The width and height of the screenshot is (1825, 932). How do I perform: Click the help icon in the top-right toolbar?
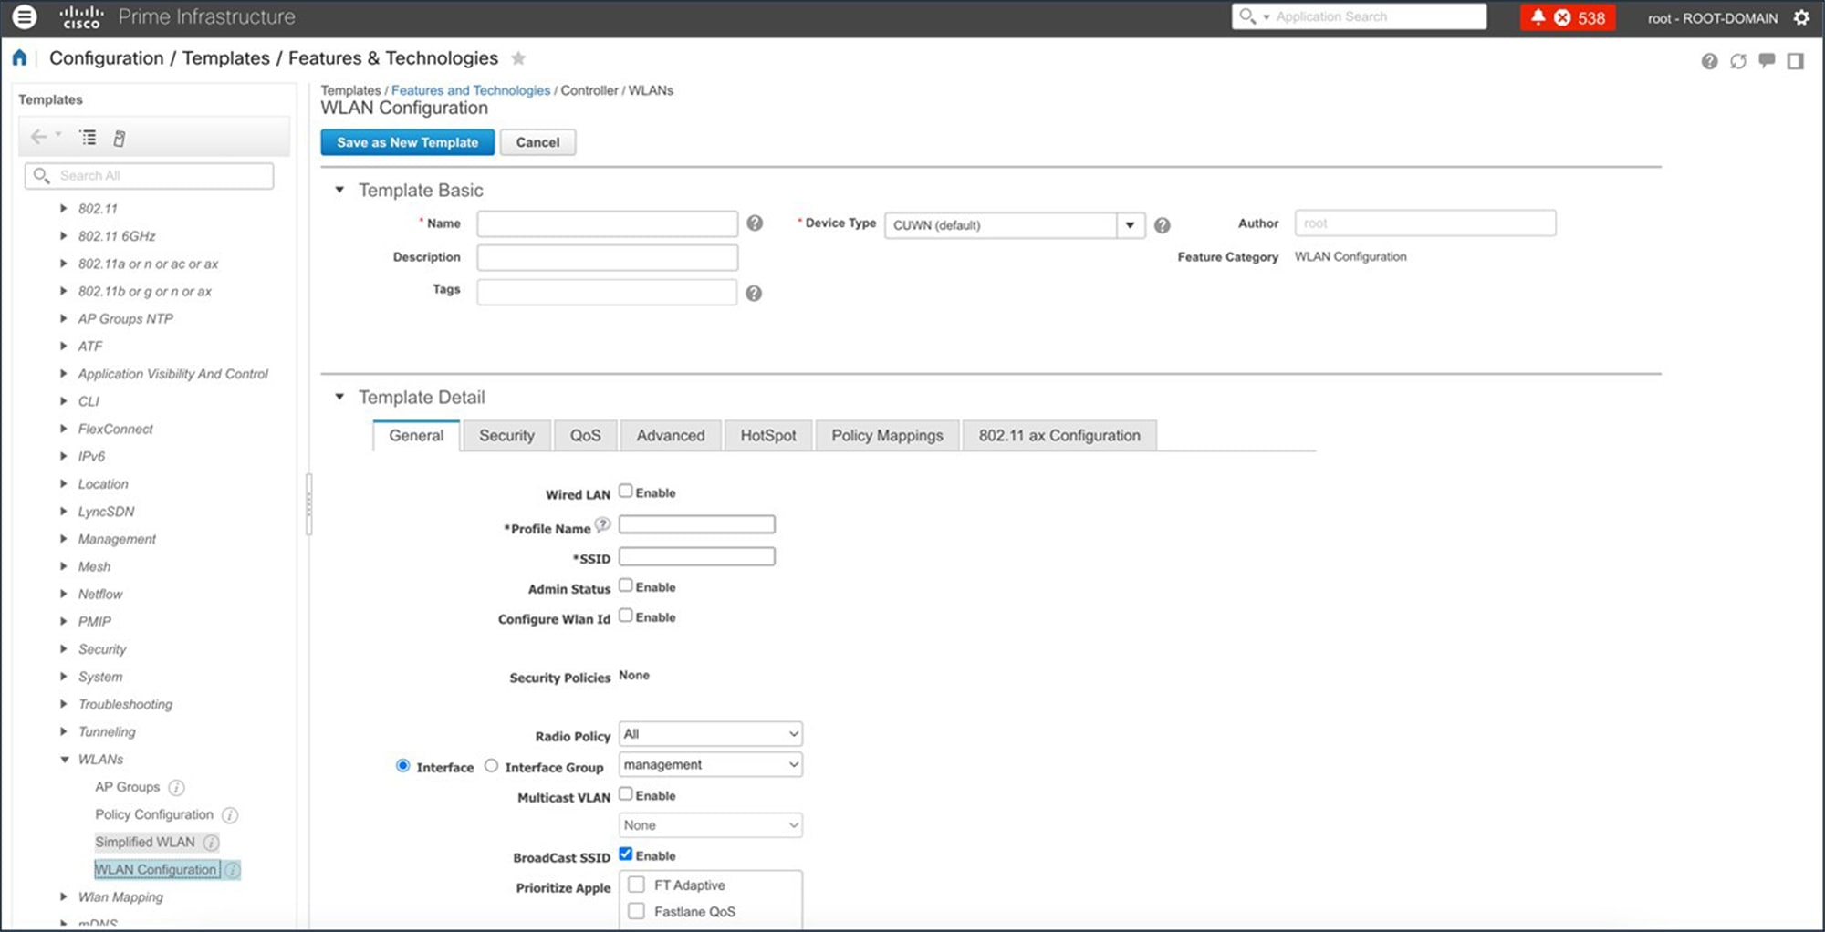coord(1709,61)
